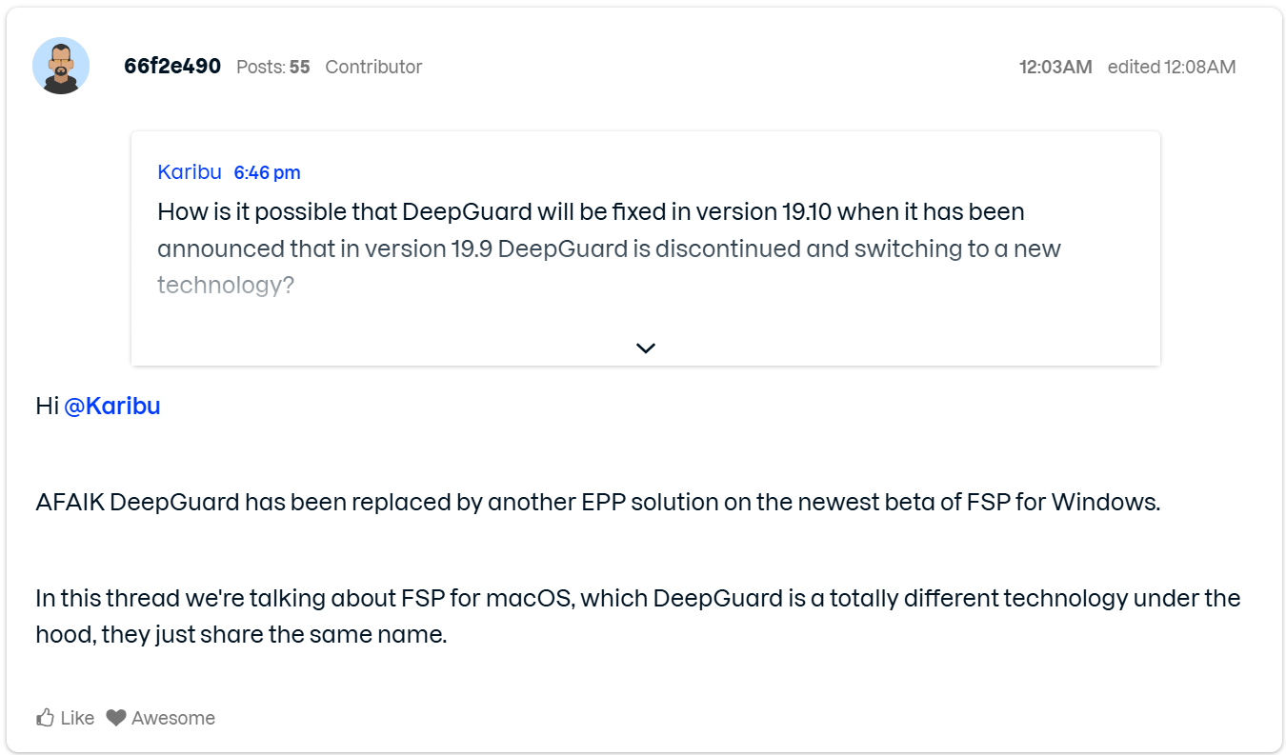View edit history via edited 12:08AM
Image resolution: width=1286 pixels, height=755 pixels.
(1172, 67)
